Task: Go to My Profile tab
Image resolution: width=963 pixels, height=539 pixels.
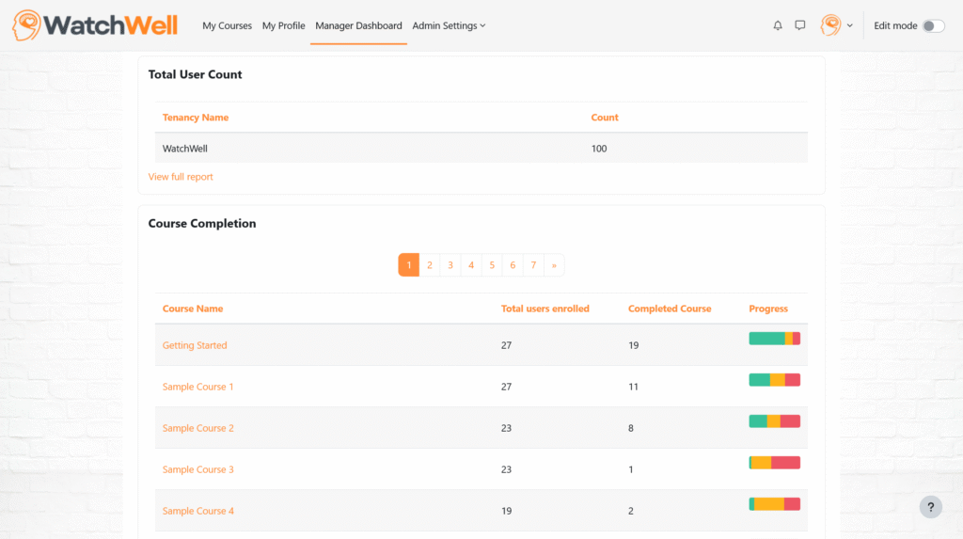Action: tap(283, 25)
